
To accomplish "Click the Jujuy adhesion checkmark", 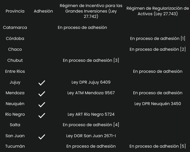I will [42, 83].
